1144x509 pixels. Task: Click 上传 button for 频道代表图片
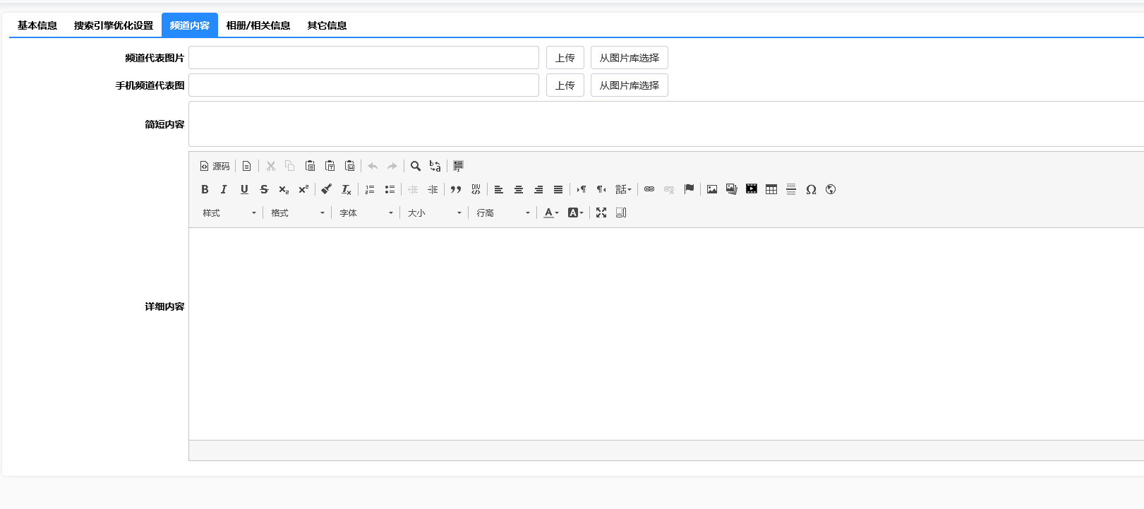point(565,58)
